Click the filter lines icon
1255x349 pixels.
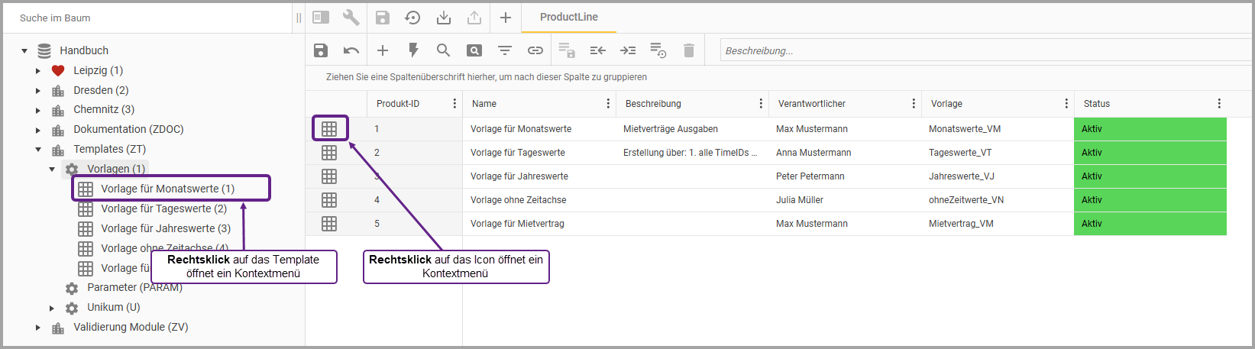point(505,50)
